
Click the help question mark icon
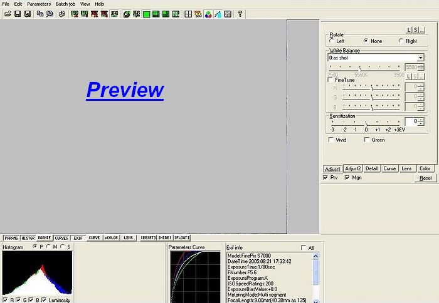tap(240, 14)
